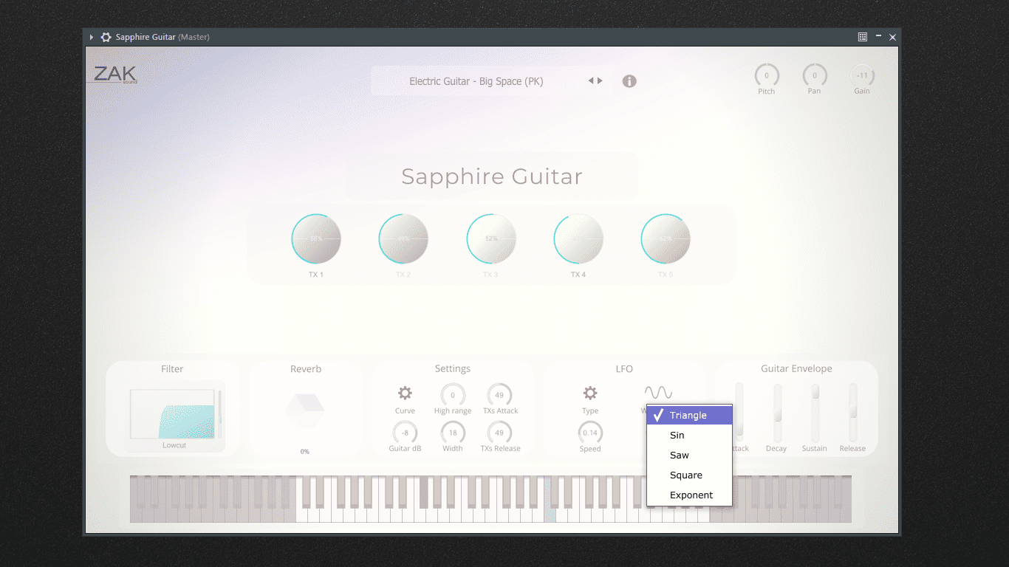Open the title bar grid options button

863,37
